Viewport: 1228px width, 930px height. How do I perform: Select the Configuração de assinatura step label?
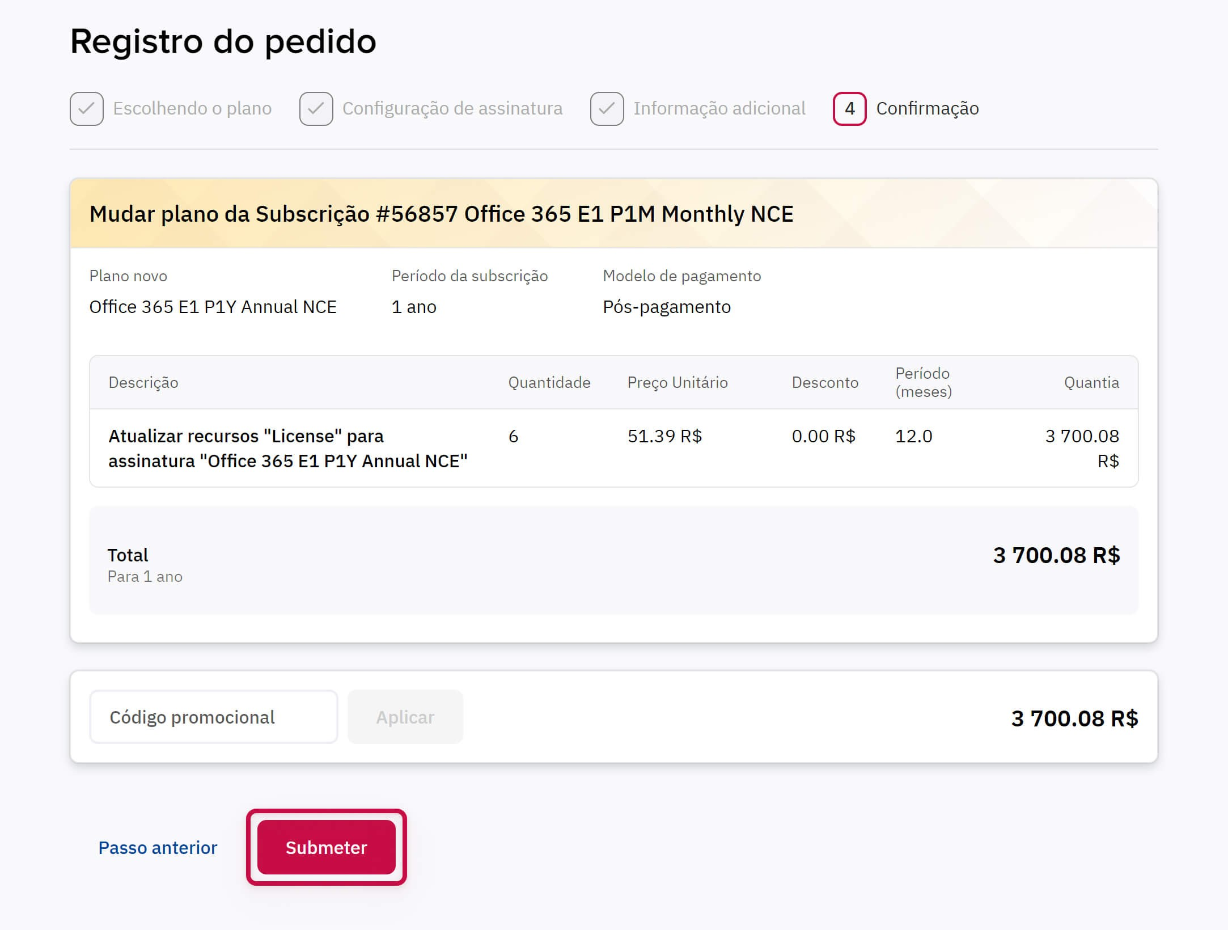(x=452, y=108)
